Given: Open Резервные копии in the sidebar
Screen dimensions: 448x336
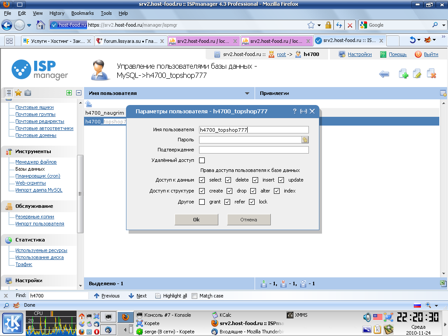Looking at the screenshot, I should pos(35,217).
